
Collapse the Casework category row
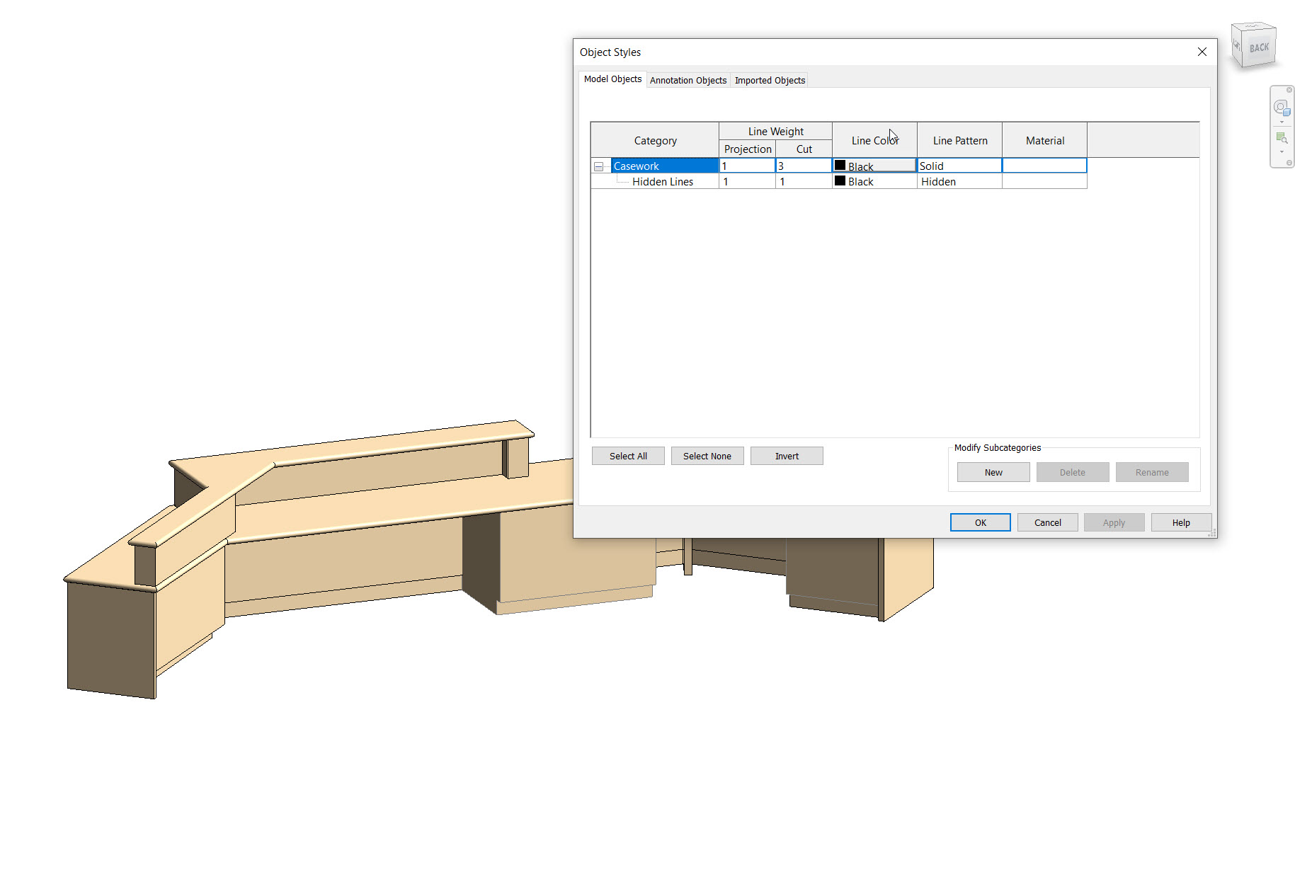[600, 166]
